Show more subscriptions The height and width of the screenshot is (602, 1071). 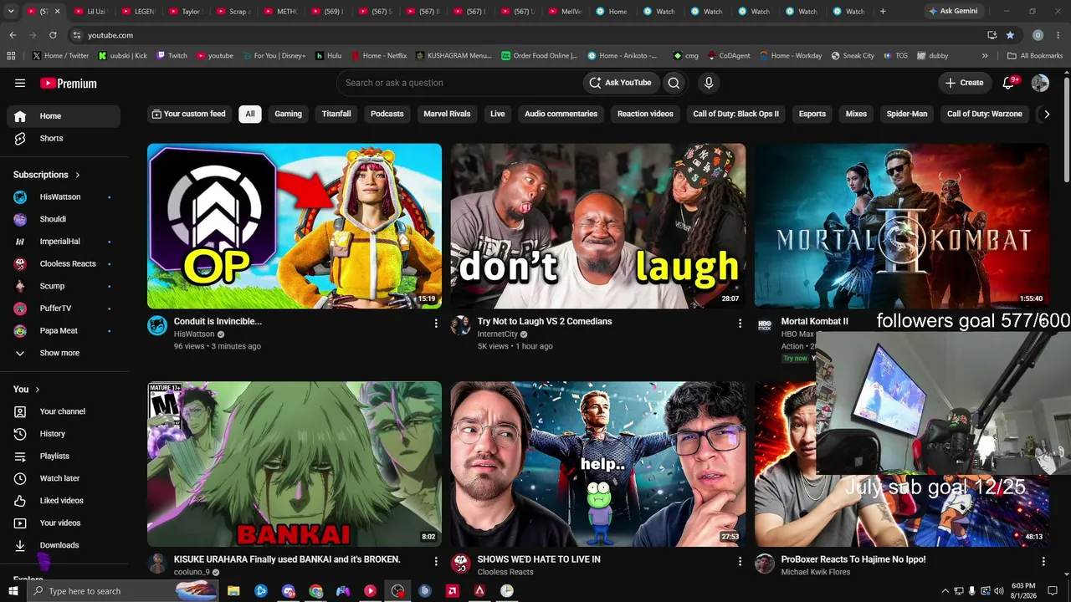click(x=64, y=353)
